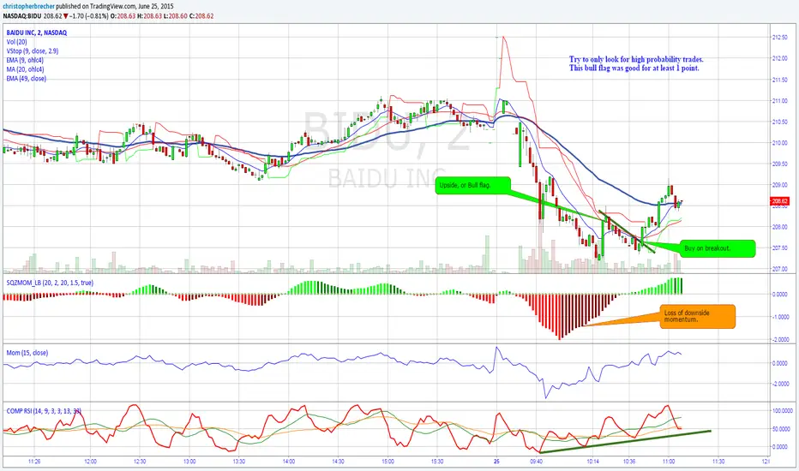
Task: Select the VStop (9, close, 2.9) indicator label
Action: (33, 51)
